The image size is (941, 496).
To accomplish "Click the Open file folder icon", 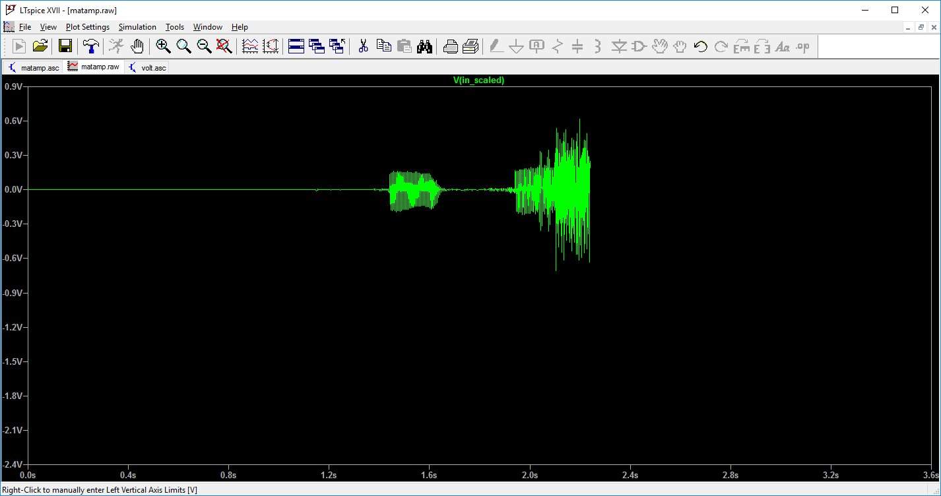I will 40,46.
